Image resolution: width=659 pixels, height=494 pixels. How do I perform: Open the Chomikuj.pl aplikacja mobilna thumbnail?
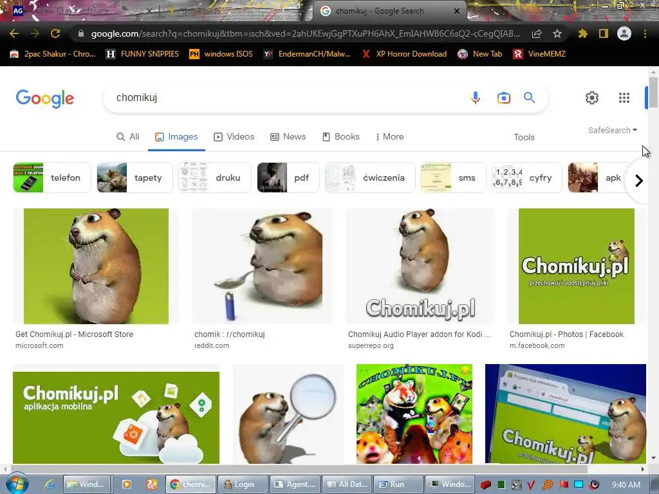coord(116,417)
